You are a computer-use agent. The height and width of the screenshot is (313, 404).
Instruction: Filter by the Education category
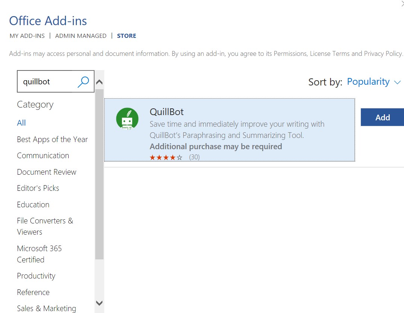[33, 205]
